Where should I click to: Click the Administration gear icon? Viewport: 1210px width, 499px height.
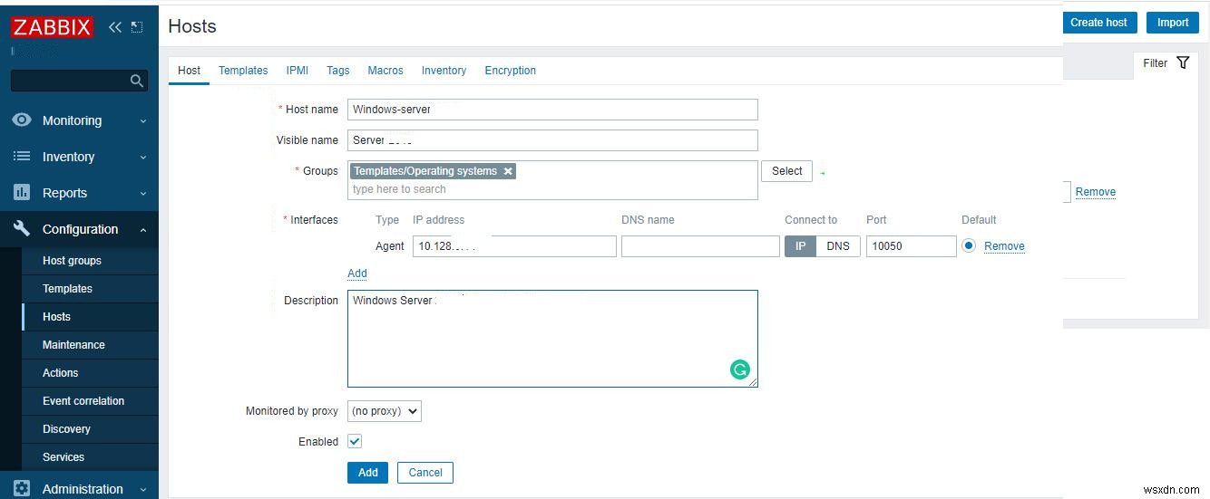coord(22,488)
